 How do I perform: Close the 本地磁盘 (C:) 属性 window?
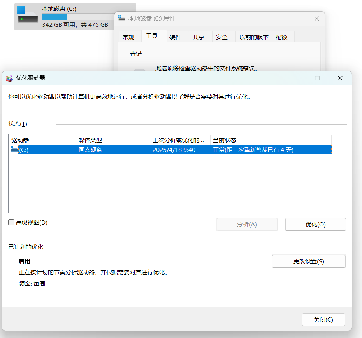coord(317,19)
